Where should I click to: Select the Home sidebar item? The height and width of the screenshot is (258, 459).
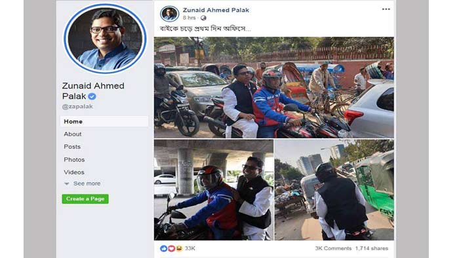click(104, 122)
